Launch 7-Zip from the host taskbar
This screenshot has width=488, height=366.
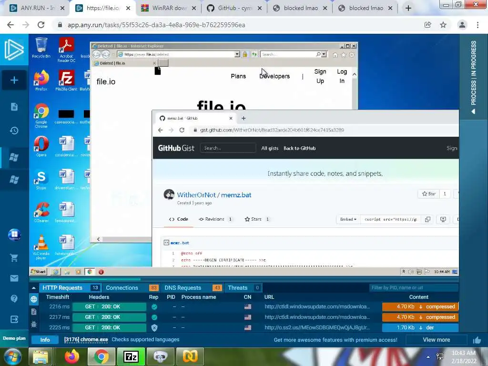tap(131, 356)
